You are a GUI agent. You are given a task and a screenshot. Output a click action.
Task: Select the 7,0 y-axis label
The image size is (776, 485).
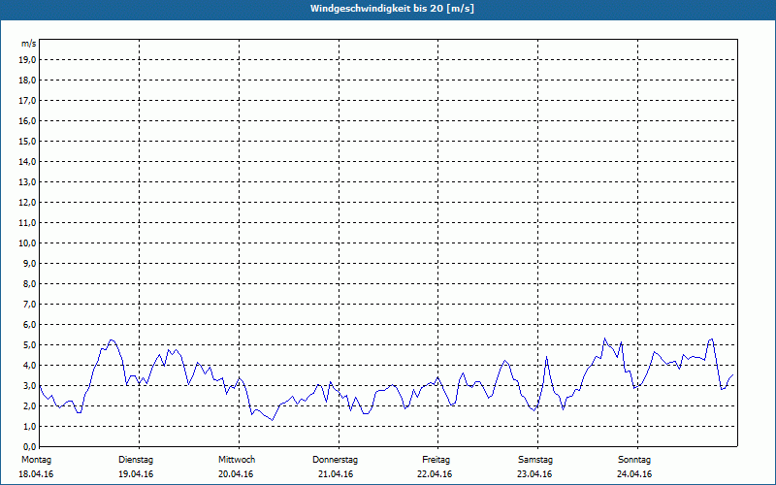(x=29, y=305)
